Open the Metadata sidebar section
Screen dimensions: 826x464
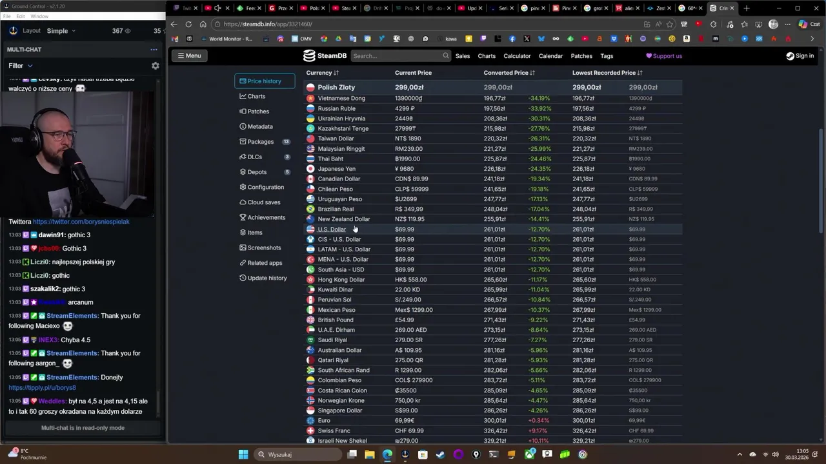[256, 126]
